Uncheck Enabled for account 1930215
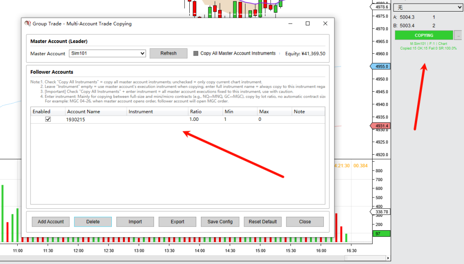 [48, 119]
